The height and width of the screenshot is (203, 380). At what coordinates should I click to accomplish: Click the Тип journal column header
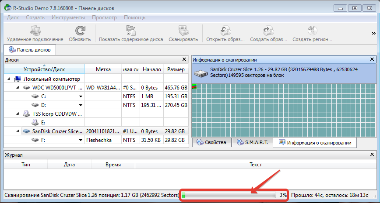(x=26, y=165)
